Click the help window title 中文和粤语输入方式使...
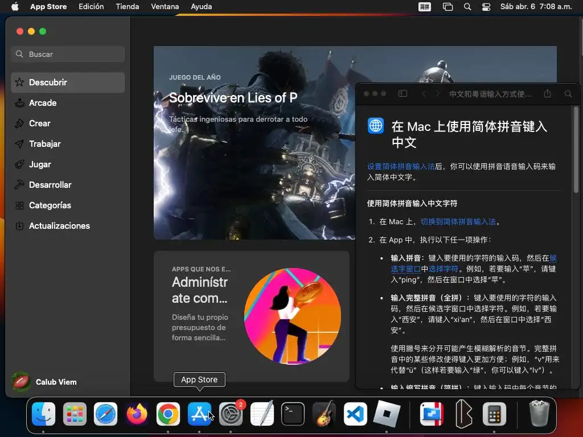 point(490,94)
